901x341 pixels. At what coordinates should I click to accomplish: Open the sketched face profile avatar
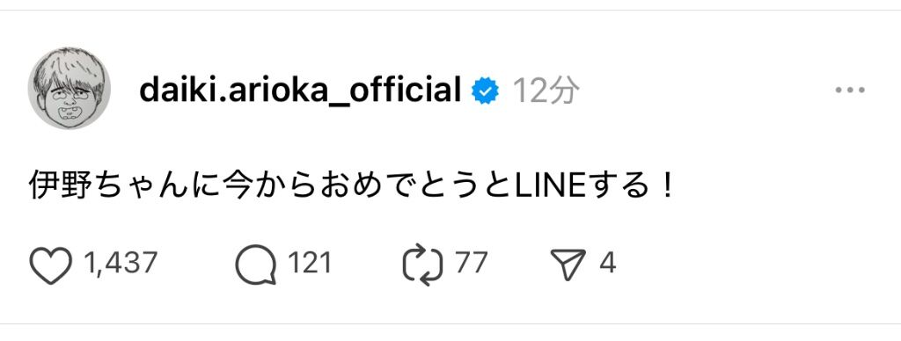[69, 89]
